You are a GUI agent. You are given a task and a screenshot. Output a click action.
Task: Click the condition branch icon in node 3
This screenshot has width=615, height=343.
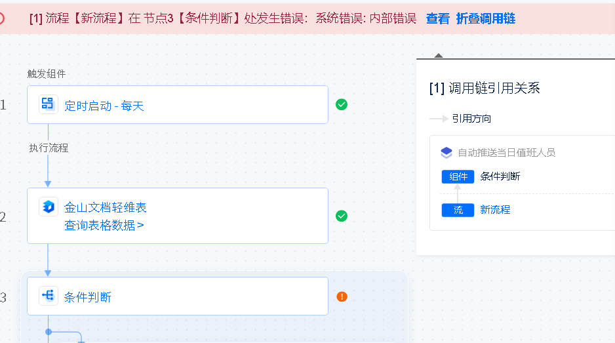[49, 296]
